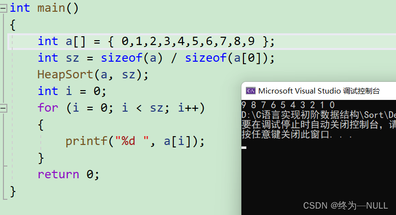
Task: Click the 'int i = 0;' declaration
Action: 72,91
